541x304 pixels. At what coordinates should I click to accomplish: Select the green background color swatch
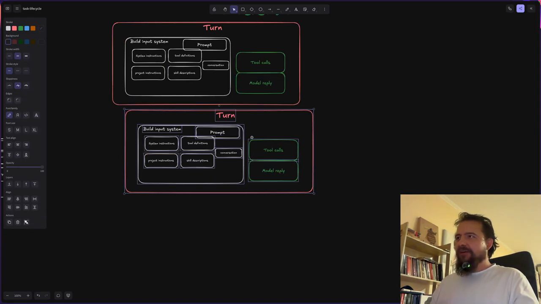tap(20, 42)
